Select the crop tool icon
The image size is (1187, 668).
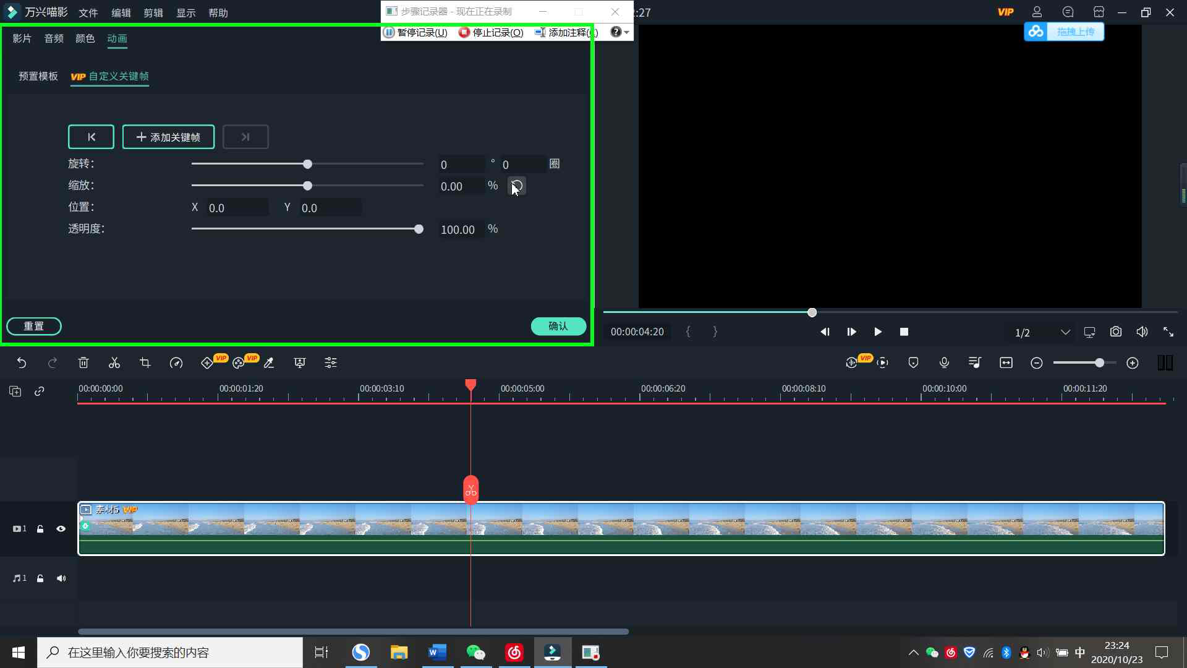click(x=145, y=363)
